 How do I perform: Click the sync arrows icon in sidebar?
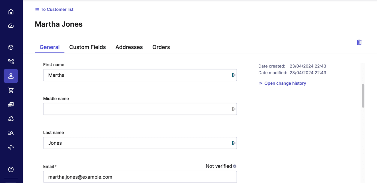(11, 147)
